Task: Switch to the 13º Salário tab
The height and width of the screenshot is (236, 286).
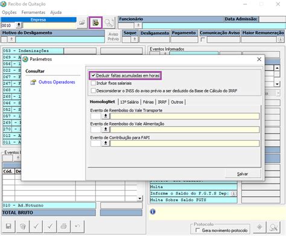Action: click(129, 102)
